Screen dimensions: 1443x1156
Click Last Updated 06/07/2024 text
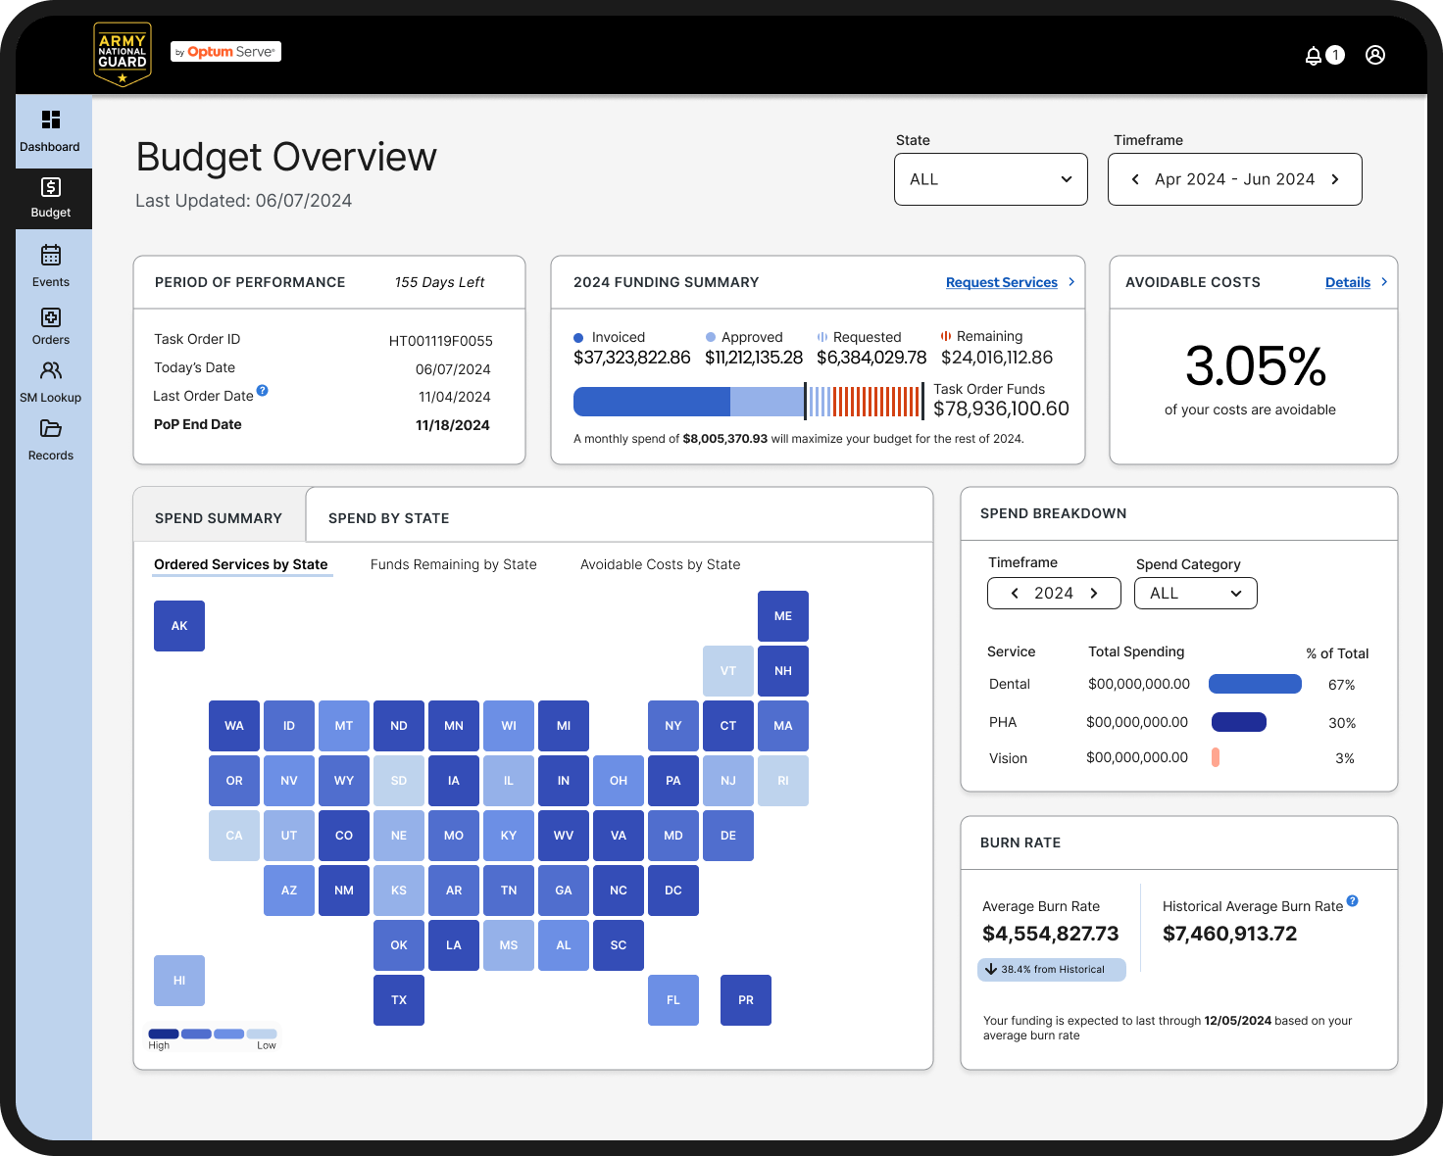(243, 201)
